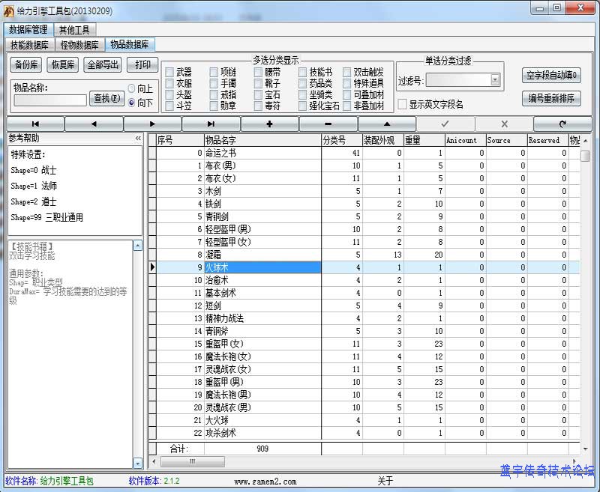Jump to first record in navigator

pos(35,124)
